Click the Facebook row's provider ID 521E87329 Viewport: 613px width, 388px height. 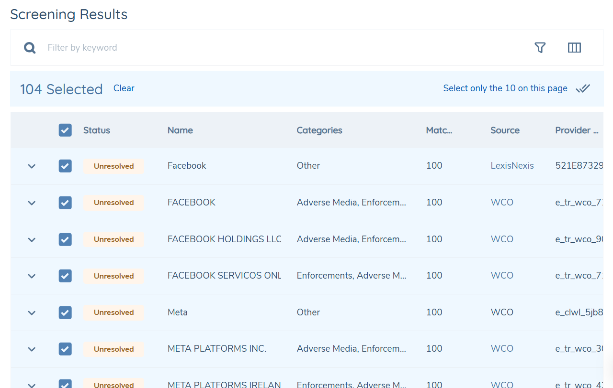click(x=579, y=166)
